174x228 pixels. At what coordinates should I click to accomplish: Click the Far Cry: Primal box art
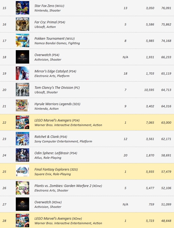(22, 24)
